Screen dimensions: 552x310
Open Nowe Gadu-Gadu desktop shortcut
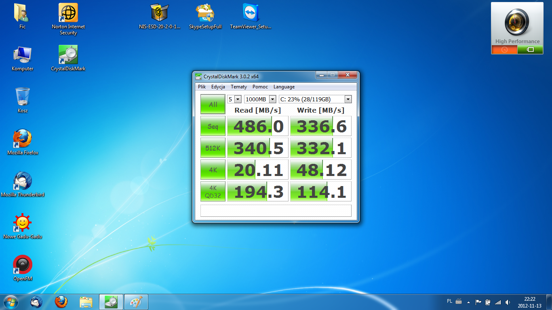[x=23, y=226]
